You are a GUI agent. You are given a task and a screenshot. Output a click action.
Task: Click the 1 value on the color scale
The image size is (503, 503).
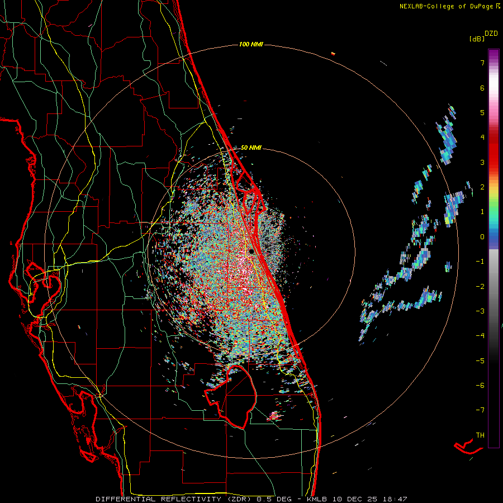click(x=482, y=212)
